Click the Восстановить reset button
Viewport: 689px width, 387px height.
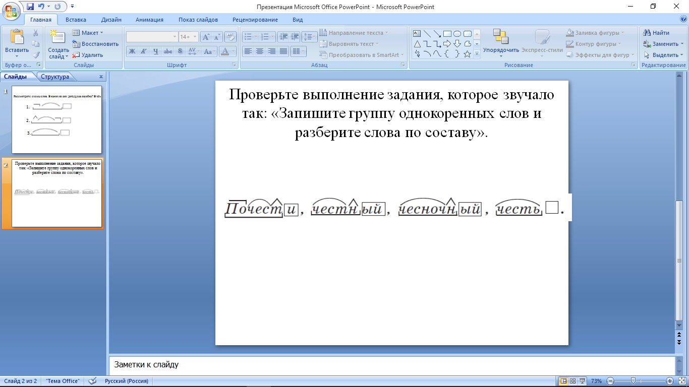coord(96,44)
